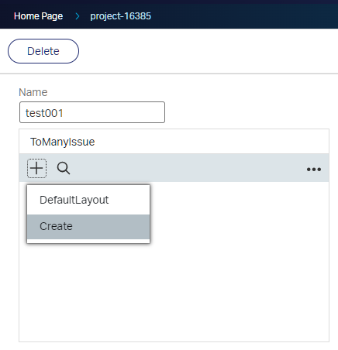The width and height of the screenshot is (338, 350).
Task: Click the Name label above the field
Action: [33, 92]
